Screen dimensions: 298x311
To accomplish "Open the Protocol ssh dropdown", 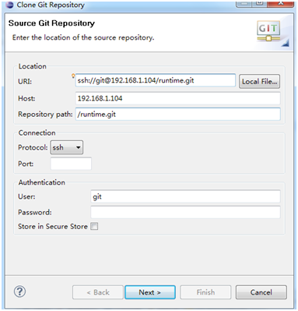I will 67,147.
